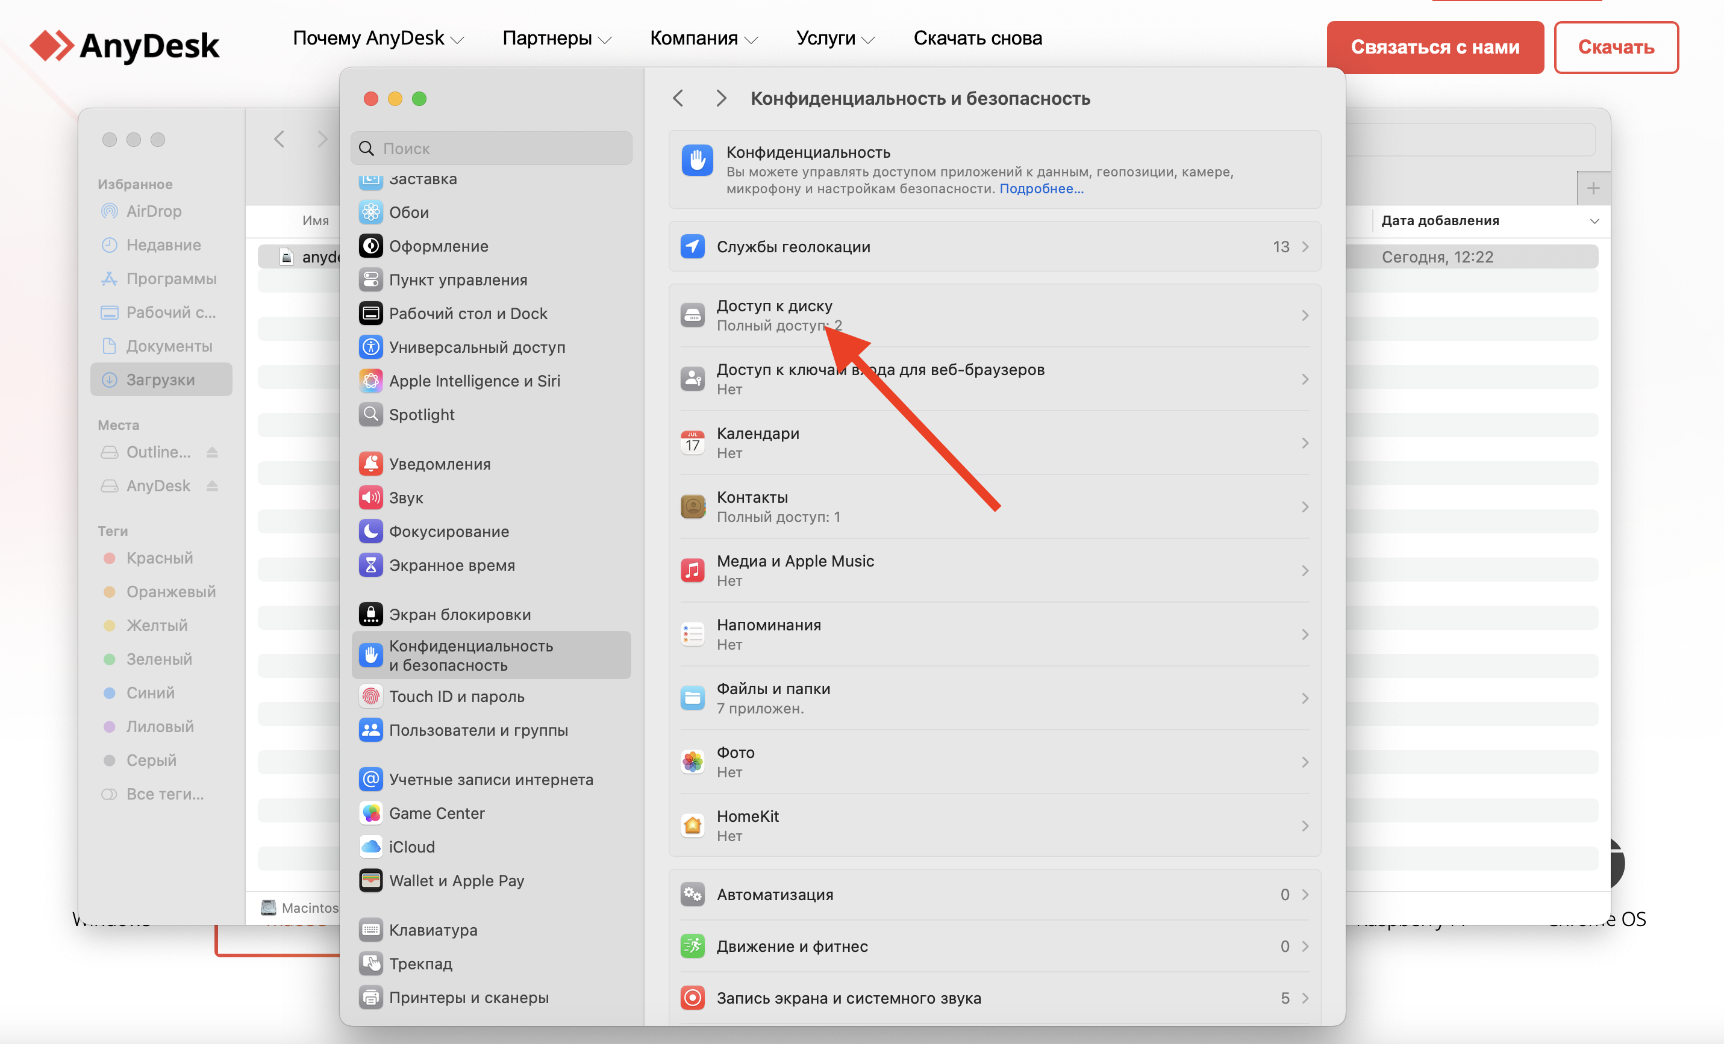Open the Компания website menu
The height and width of the screenshot is (1044, 1724).
click(704, 39)
